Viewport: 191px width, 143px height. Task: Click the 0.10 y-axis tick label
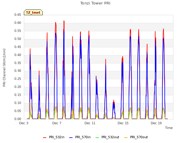[18, 103]
